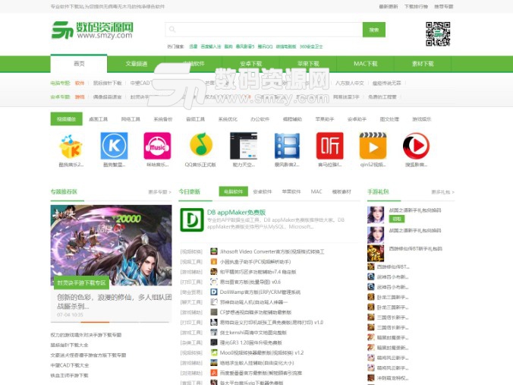
Task: Click the first 战国之道 gift avatar
Action: point(376,215)
